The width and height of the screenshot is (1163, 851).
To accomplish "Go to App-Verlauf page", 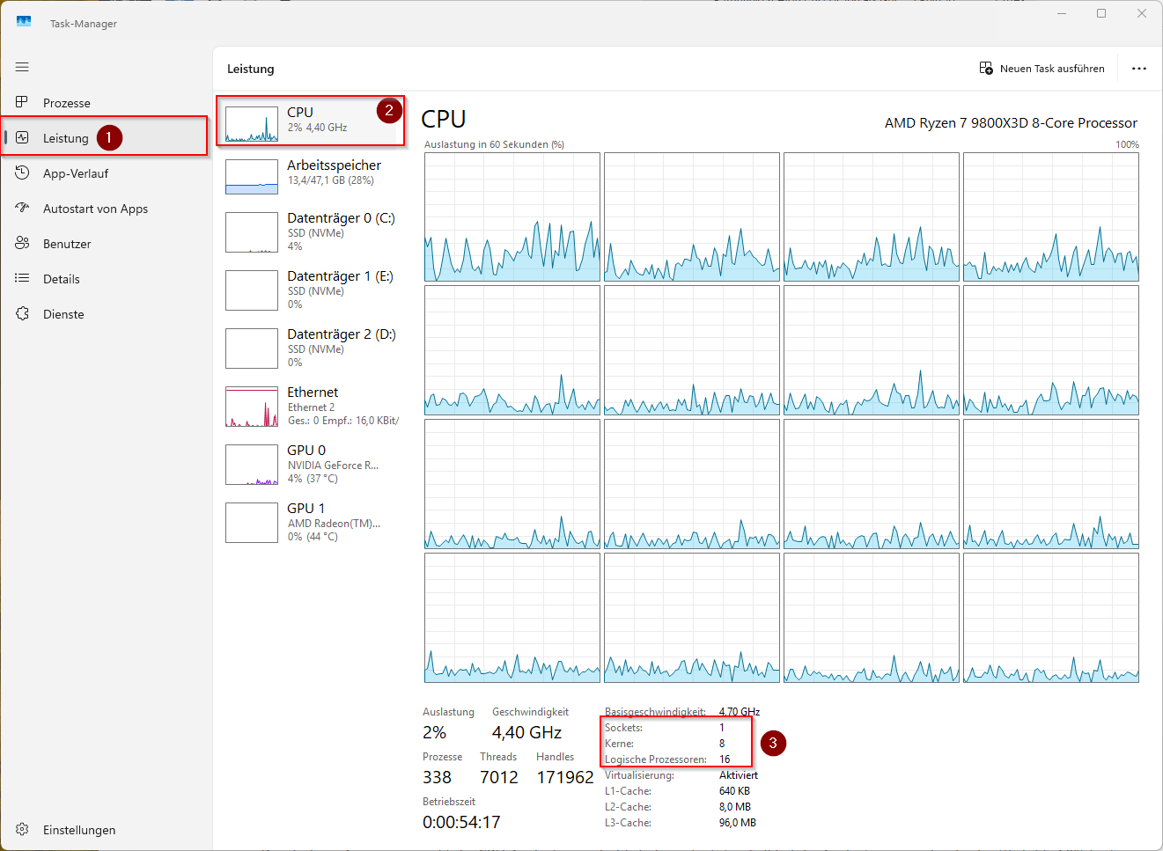I will click(x=106, y=173).
